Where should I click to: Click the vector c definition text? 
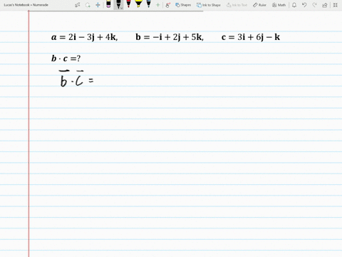click(x=251, y=37)
